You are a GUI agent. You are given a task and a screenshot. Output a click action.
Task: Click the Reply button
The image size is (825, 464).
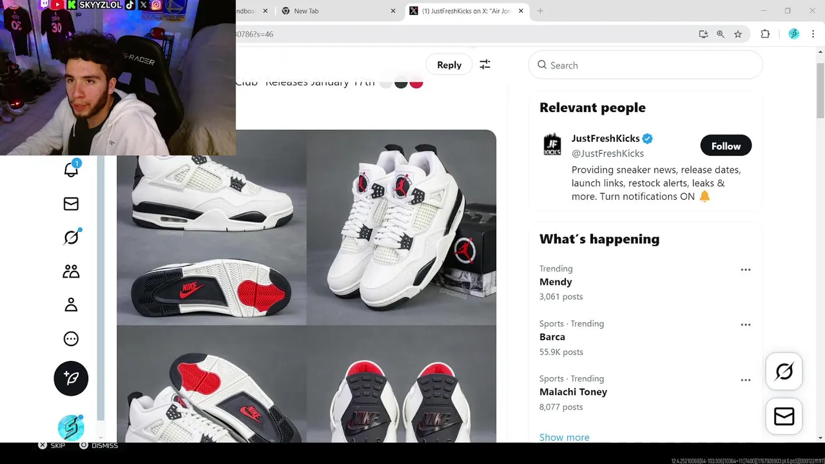449,64
